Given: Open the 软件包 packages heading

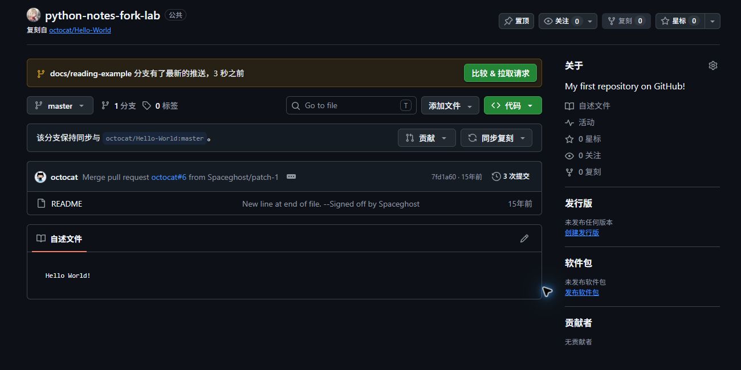Looking at the screenshot, I should [x=579, y=263].
